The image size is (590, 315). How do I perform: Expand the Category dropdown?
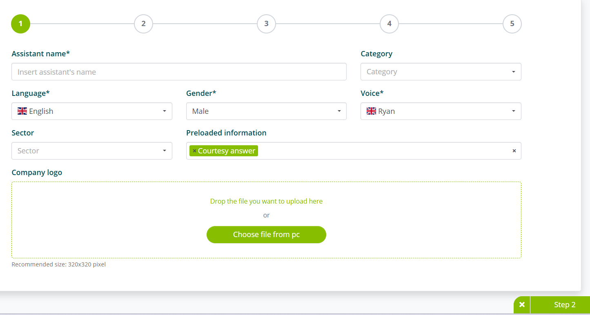pos(441,72)
